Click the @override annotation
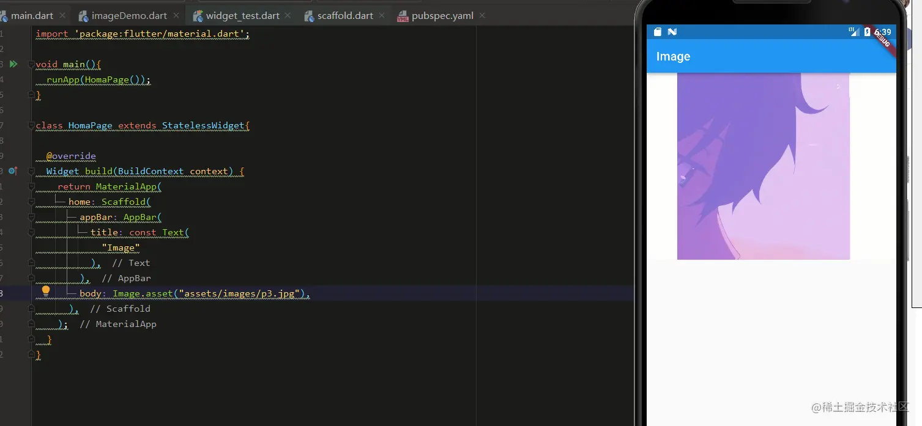922x426 pixels. [x=71, y=156]
